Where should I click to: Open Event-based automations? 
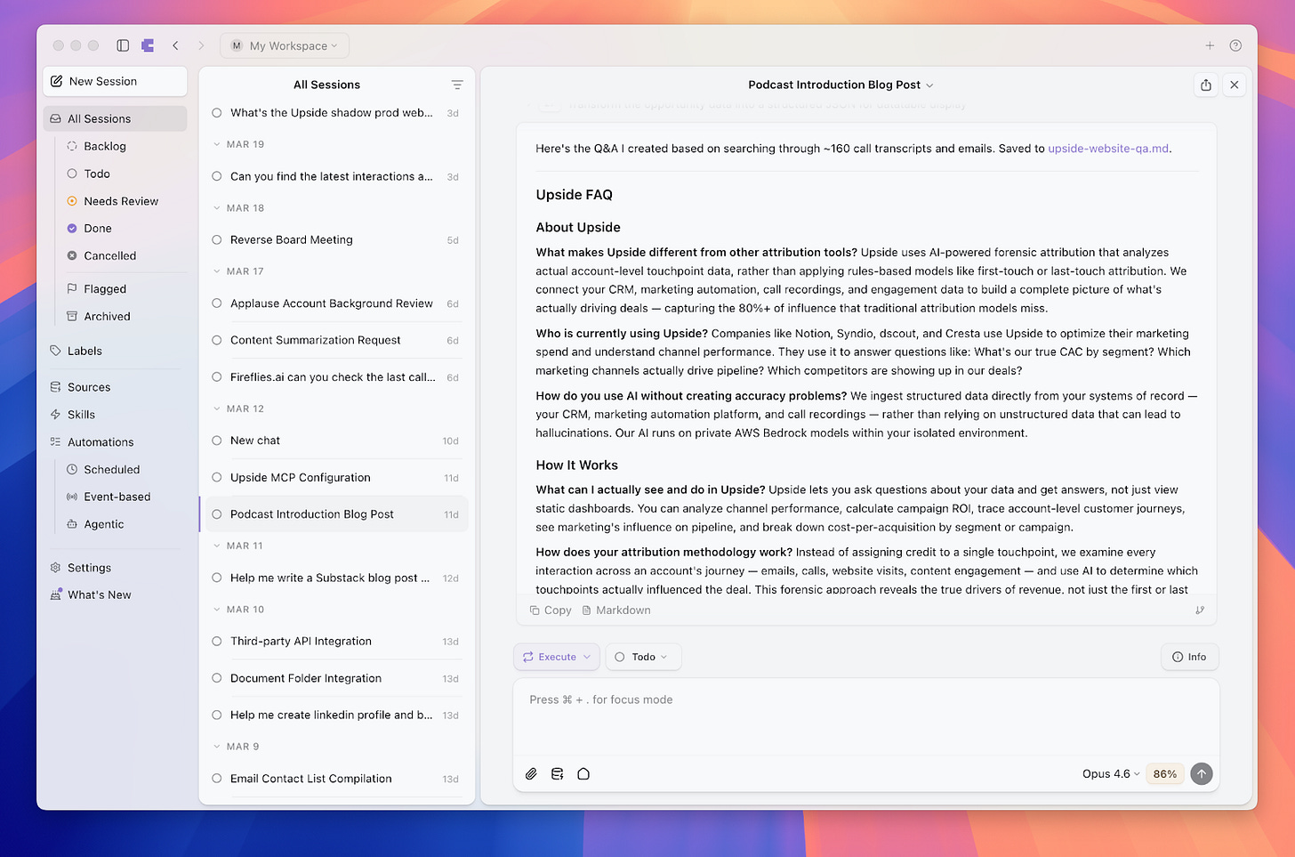click(117, 497)
